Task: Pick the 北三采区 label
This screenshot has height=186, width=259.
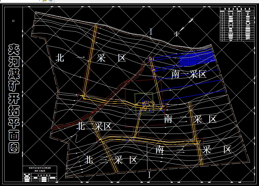Action: [x=111, y=160]
